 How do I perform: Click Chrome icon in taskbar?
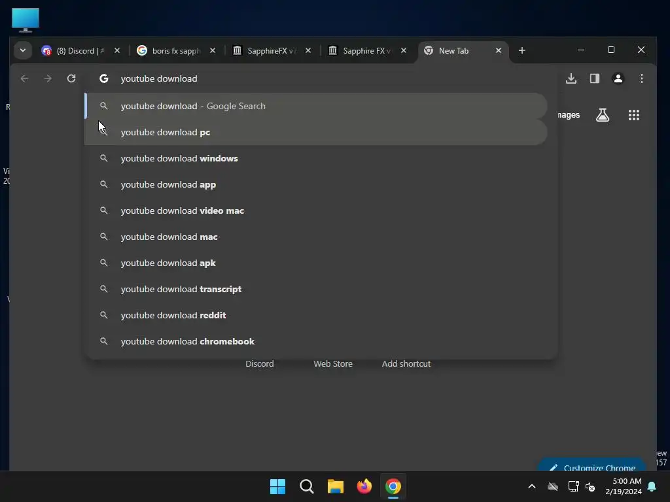click(x=393, y=486)
